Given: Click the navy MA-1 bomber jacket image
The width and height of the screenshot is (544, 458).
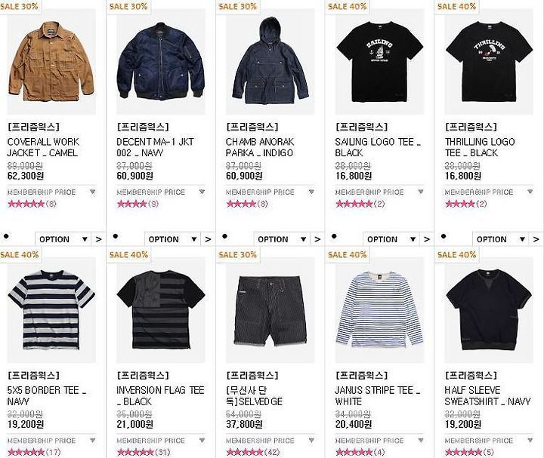Looking at the screenshot, I should pos(161,62).
